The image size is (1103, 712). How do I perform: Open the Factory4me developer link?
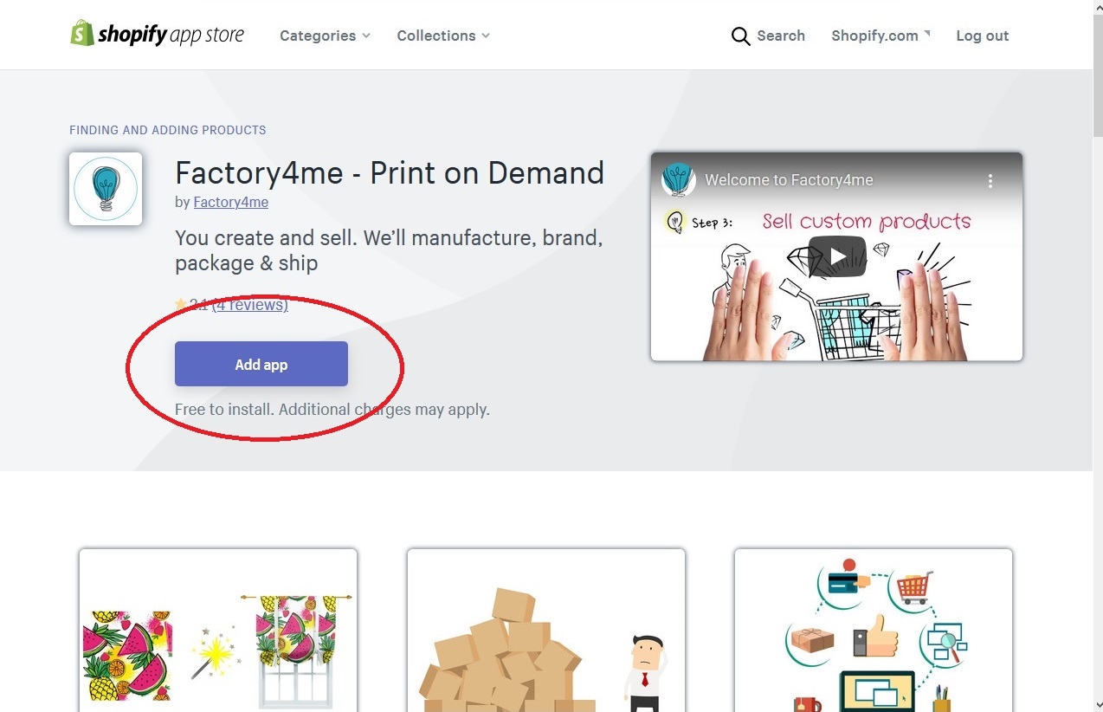pos(230,202)
